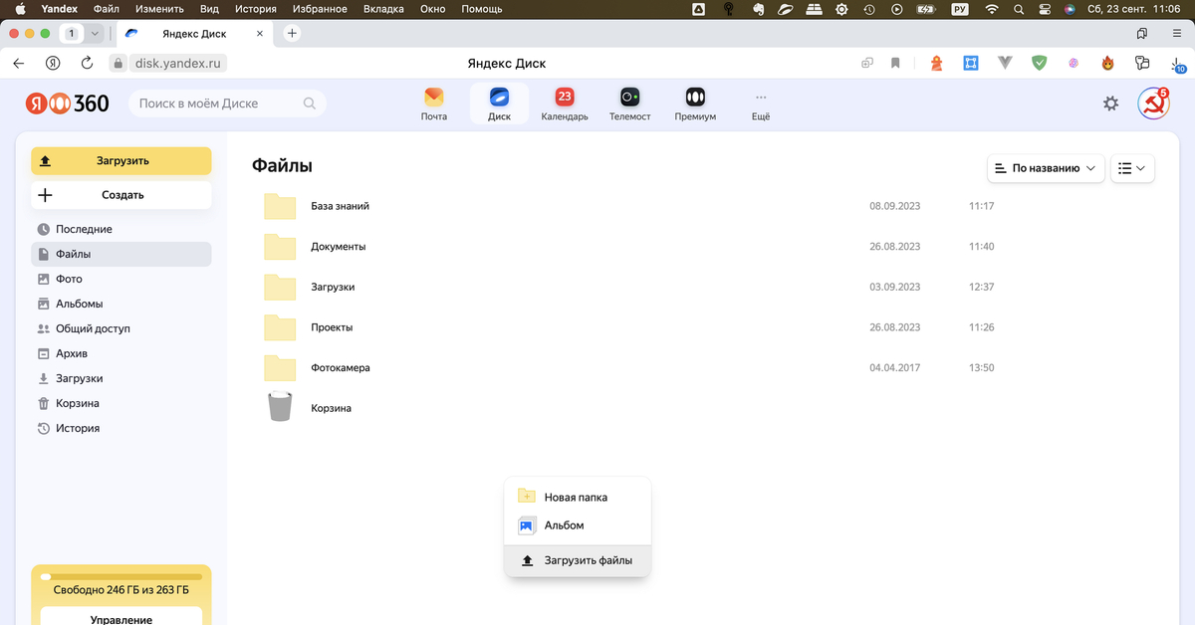The image size is (1195, 625).
Task: Click user profile avatar with notifications
Action: click(1153, 103)
